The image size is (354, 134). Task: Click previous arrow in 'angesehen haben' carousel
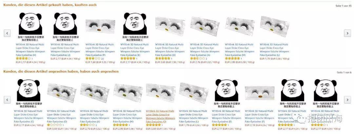(x=7, y=100)
